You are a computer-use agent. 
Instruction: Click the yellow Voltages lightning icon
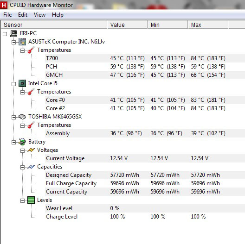point(31,150)
